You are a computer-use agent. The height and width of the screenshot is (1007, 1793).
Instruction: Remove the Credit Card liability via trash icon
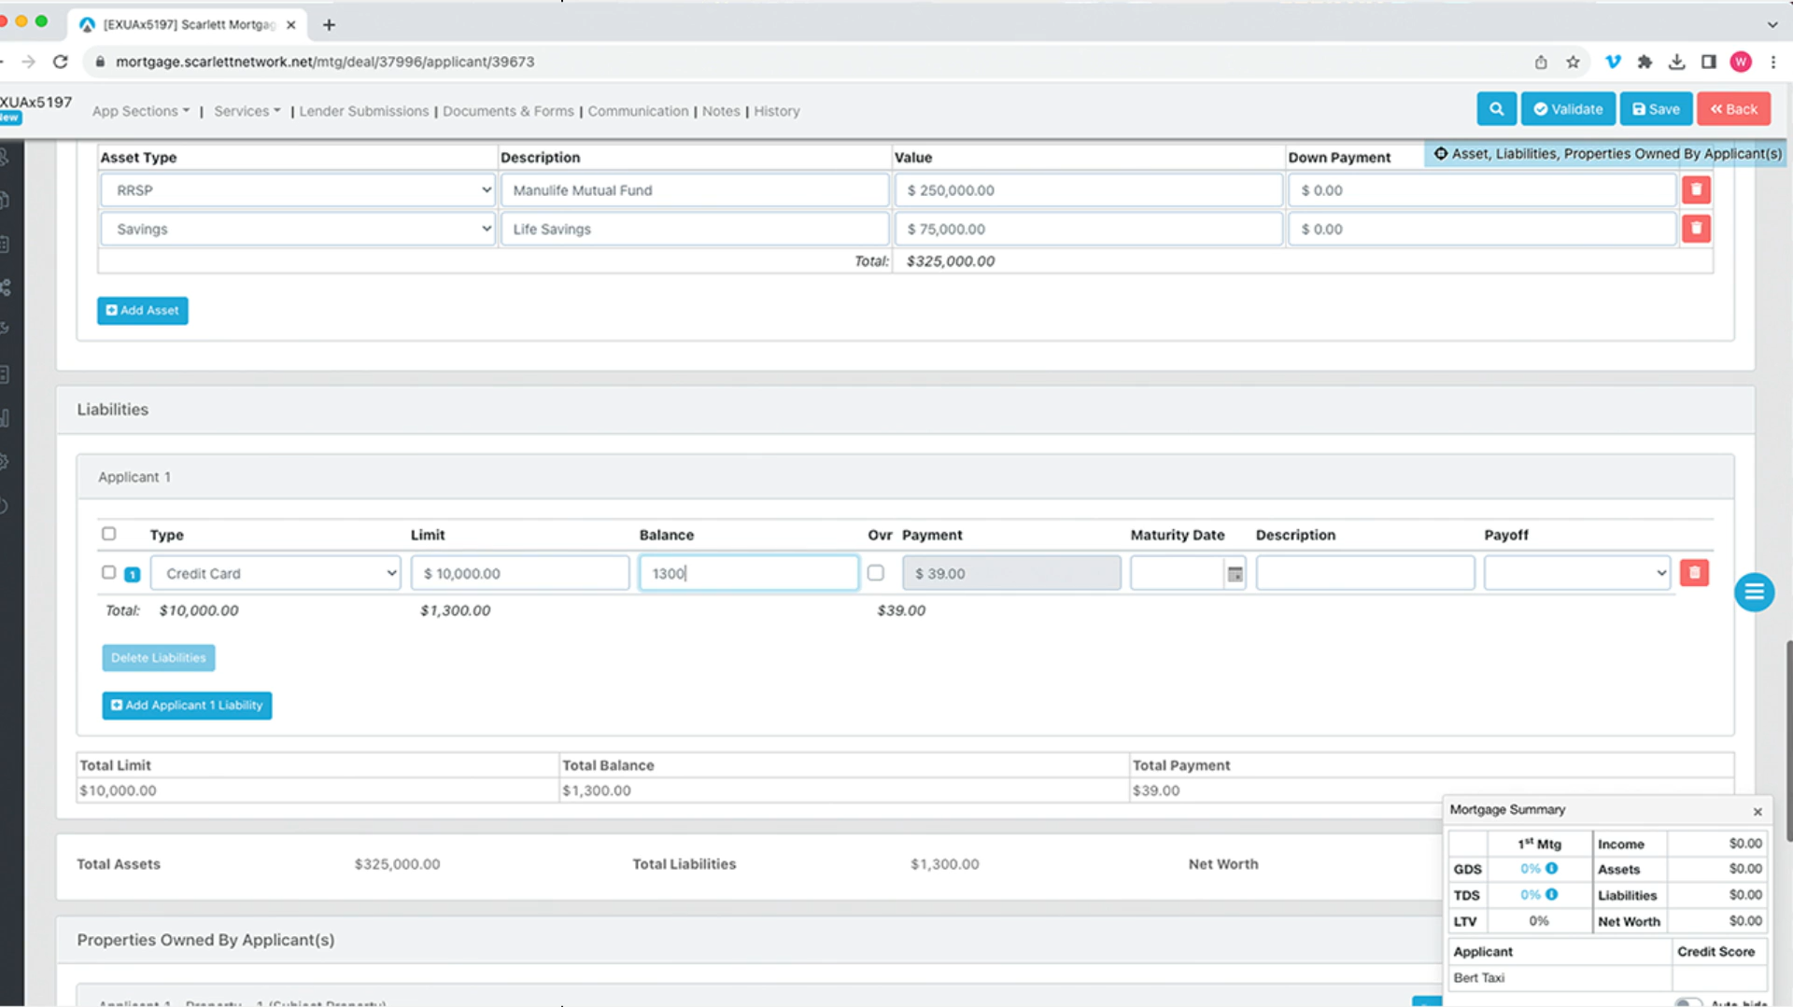pos(1694,573)
